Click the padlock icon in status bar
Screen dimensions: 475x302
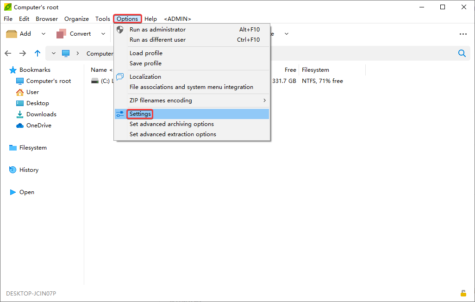pos(463,293)
